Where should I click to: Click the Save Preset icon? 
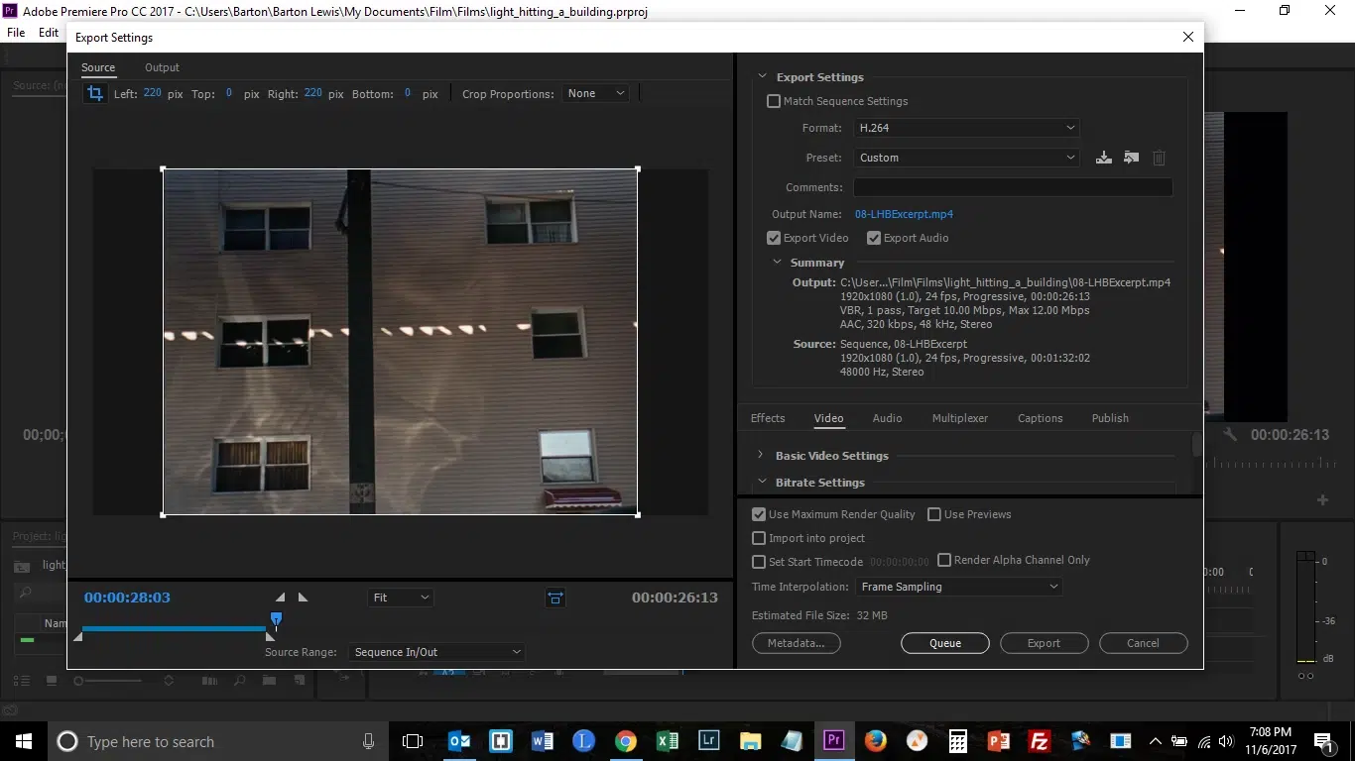(1103, 158)
